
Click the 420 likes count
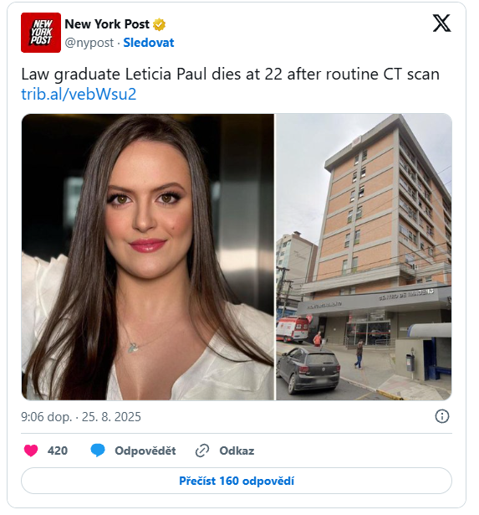pyautogui.click(x=58, y=451)
